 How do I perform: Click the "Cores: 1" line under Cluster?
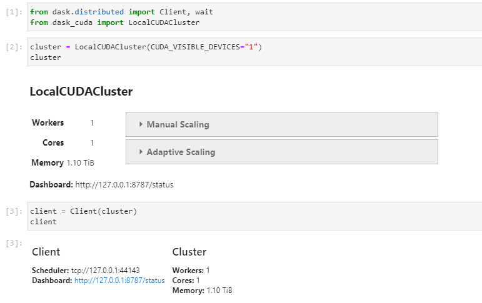(x=186, y=281)
